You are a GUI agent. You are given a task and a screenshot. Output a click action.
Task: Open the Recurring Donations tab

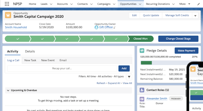[158, 4]
